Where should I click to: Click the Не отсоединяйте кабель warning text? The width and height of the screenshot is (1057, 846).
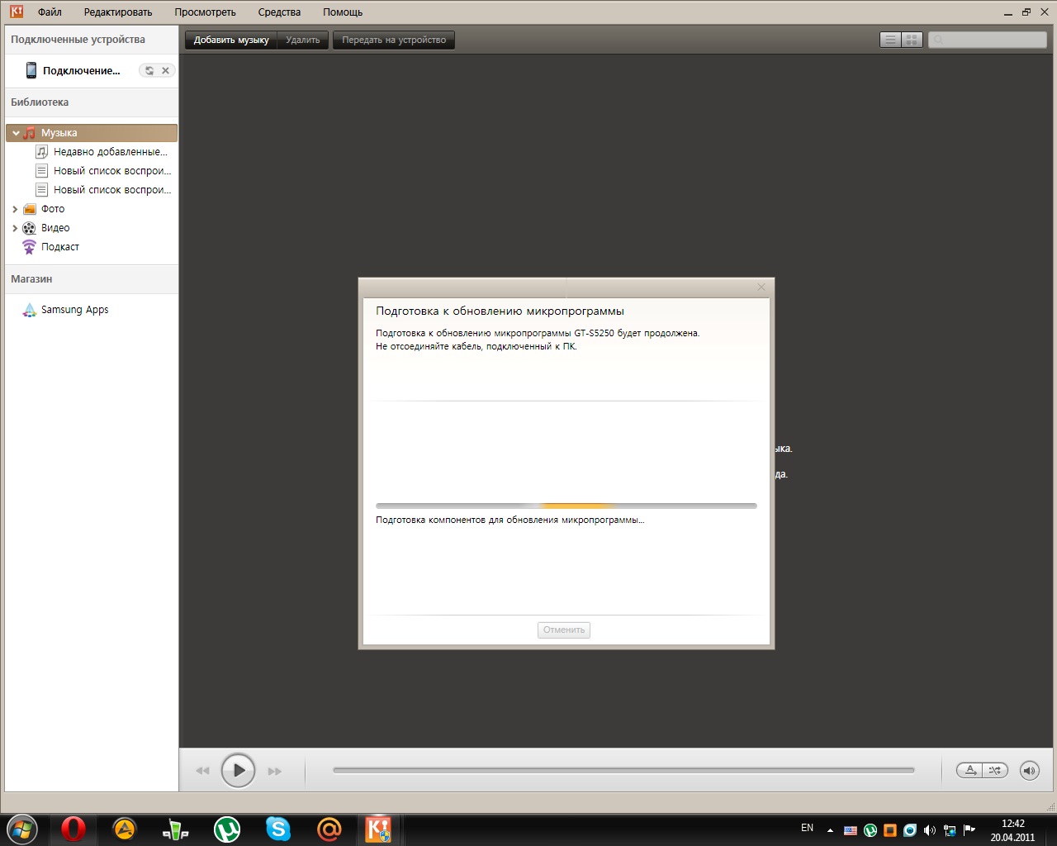point(476,347)
